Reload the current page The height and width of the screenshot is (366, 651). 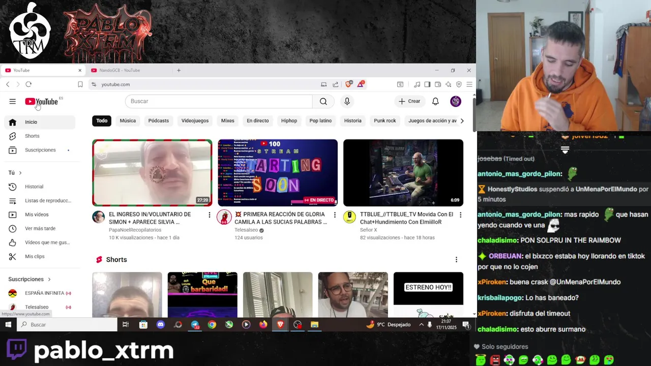click(28, 84)
